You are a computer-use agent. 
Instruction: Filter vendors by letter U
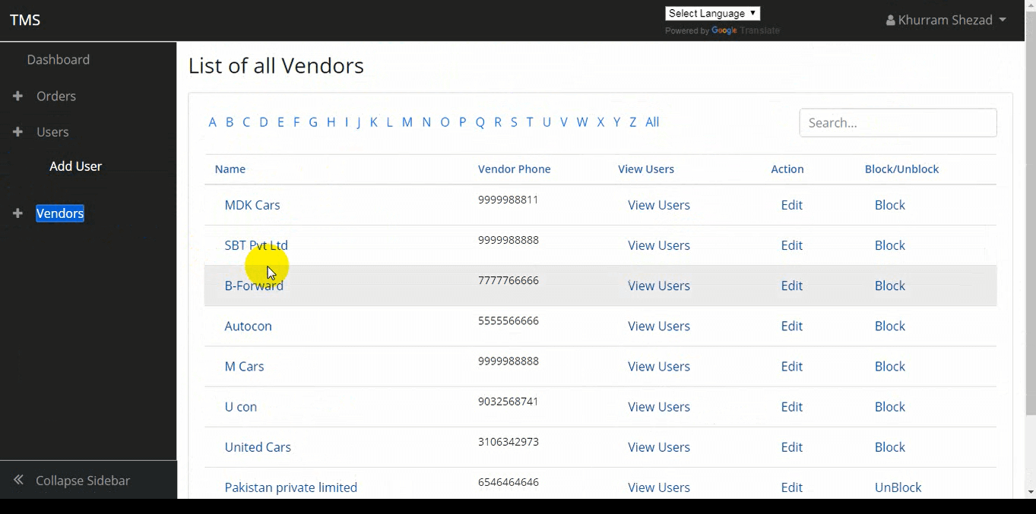[547, 122]
